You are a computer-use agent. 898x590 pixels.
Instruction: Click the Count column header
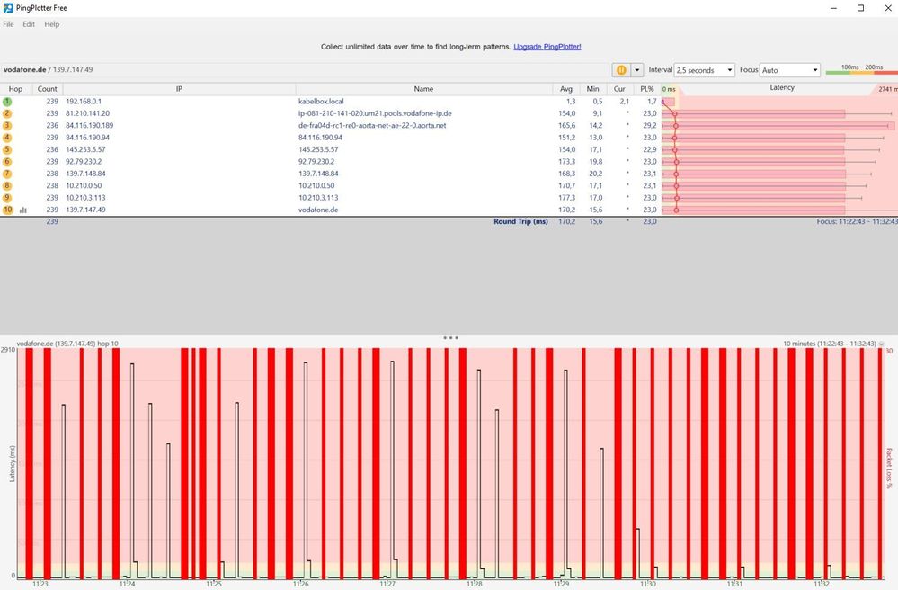pyautogui.click(x=47, y=89)
